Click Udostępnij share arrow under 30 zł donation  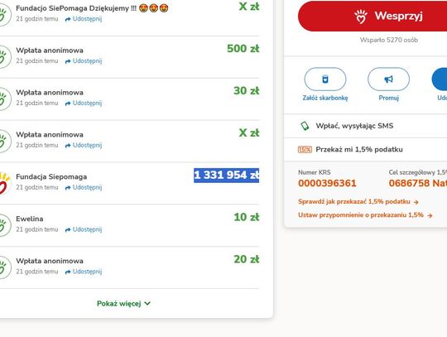pyautogui.click(x=84, y=104)
